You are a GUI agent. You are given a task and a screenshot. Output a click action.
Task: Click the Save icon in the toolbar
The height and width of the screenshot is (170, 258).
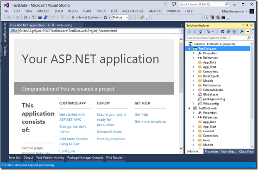(39, 17)
